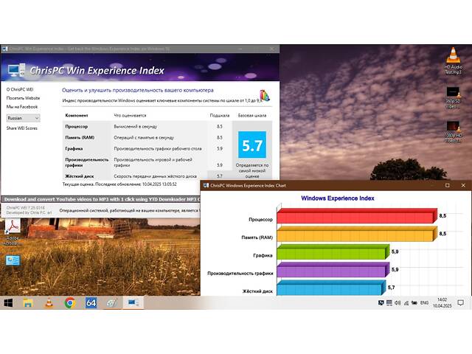
Task: Open the volume control in system tray
Action: coord(398,303)
